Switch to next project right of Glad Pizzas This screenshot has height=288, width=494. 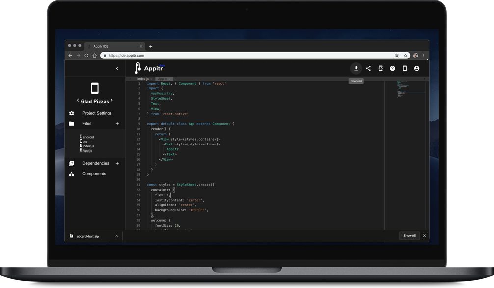pos(112,100)
